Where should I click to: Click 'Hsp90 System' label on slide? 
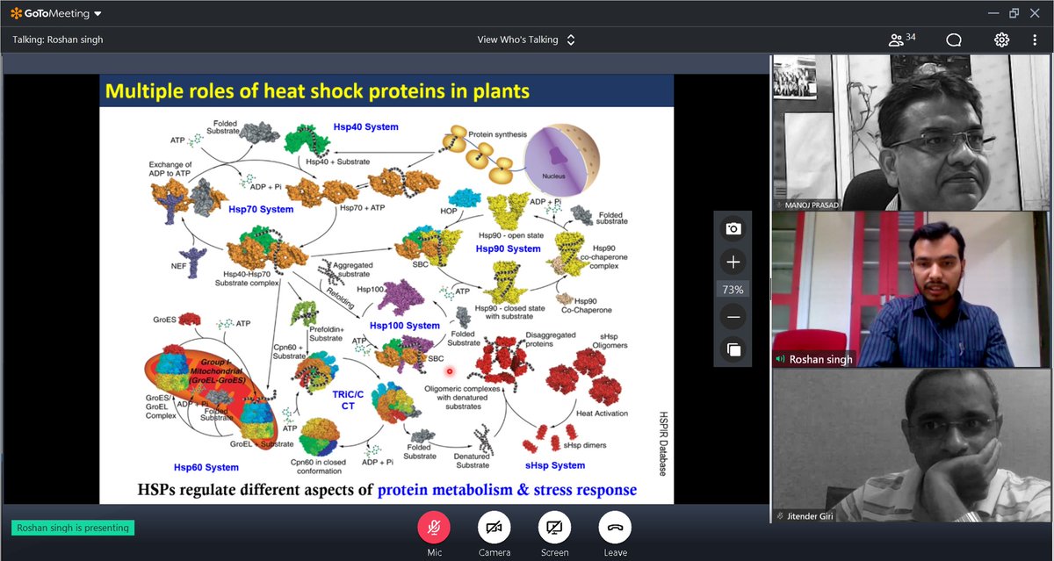[x=508, y=248]
